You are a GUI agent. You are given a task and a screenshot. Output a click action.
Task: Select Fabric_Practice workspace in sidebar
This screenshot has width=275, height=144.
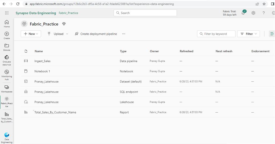pos(7,102)
